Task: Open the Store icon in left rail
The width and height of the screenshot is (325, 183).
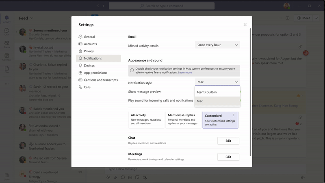Action: coord(6,177)
